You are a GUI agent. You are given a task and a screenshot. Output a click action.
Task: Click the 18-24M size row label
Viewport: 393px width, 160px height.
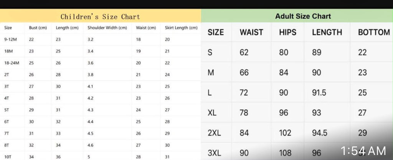[12, 63]
